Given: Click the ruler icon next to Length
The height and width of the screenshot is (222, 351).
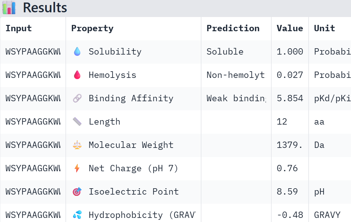Looking at the screenshot, I should (x=77, y=122).
